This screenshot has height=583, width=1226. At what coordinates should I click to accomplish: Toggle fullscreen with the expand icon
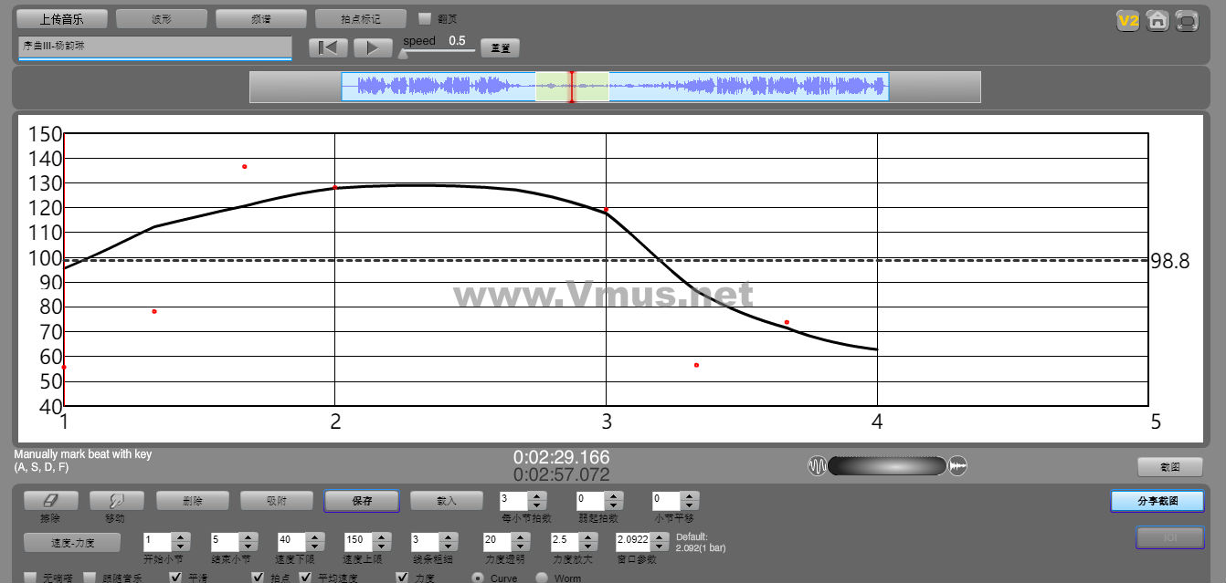coord(1187,20)
